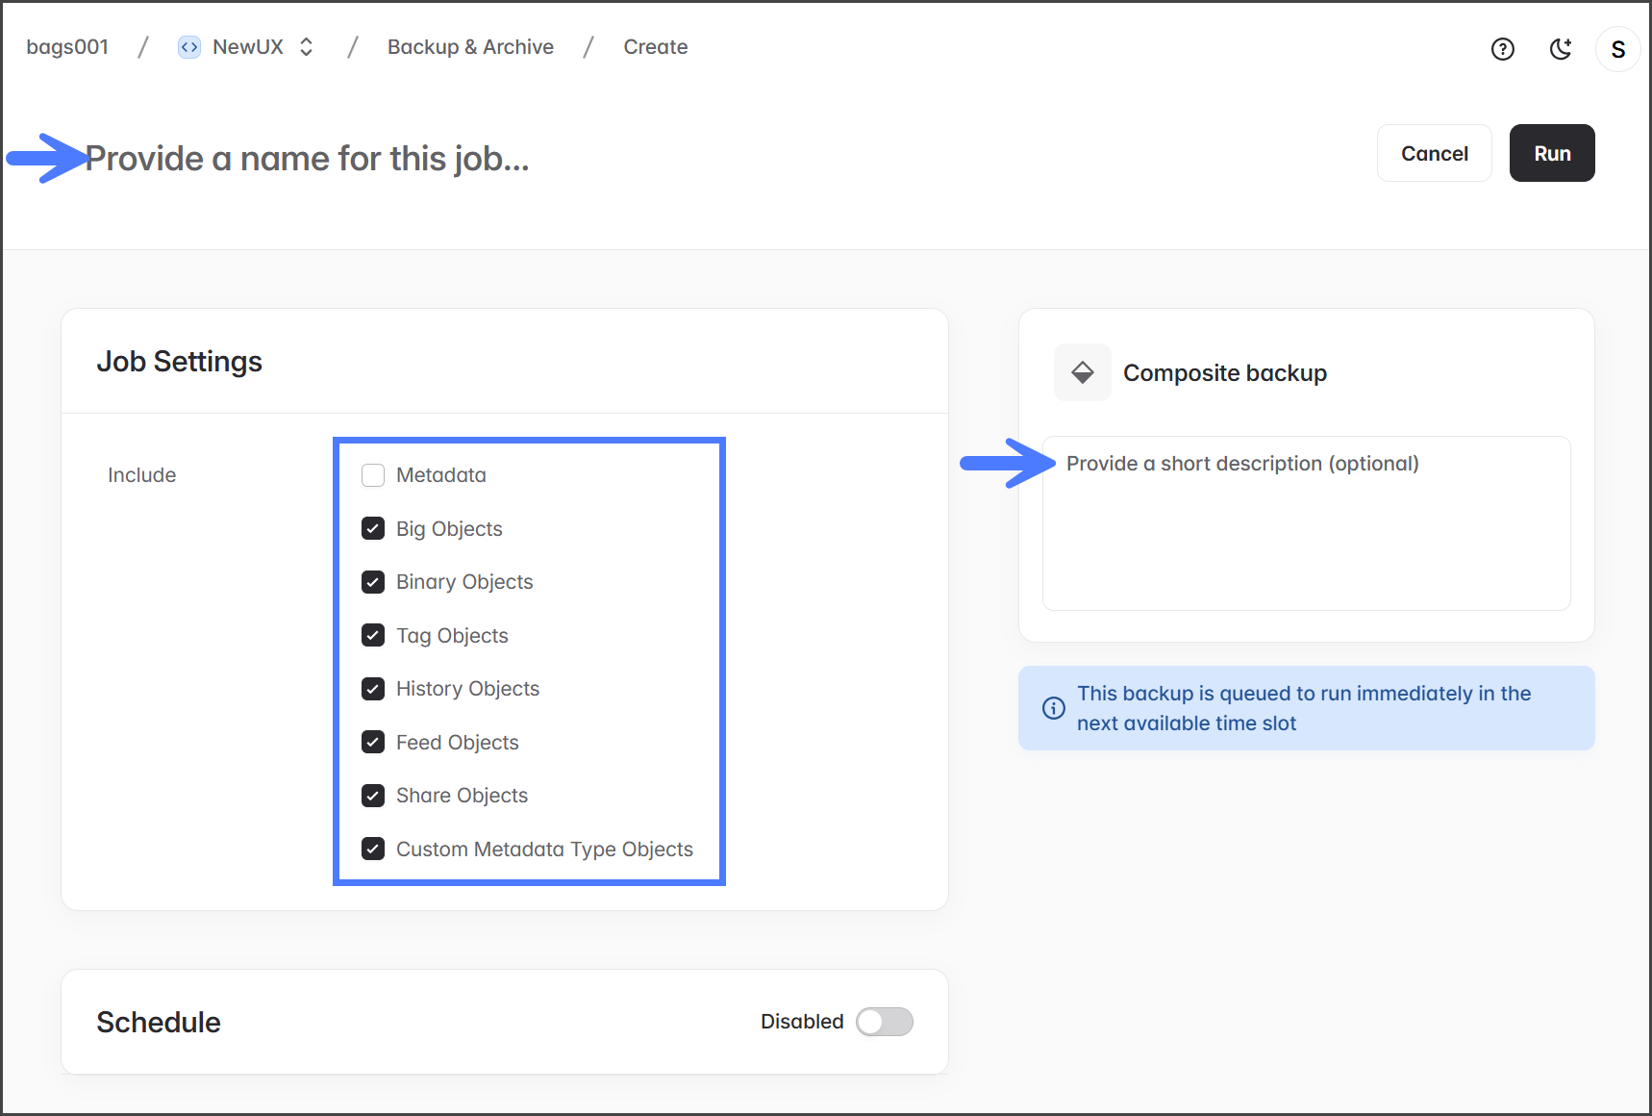Enable the Metadata checkbox
Image resolution: width=1652 pixels, height=1116 pixels.
click(x=373, y=475)
